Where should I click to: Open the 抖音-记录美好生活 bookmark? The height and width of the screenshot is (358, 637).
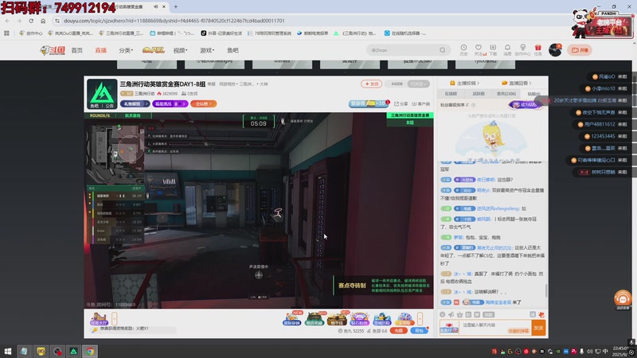click(x=221, y=33)
